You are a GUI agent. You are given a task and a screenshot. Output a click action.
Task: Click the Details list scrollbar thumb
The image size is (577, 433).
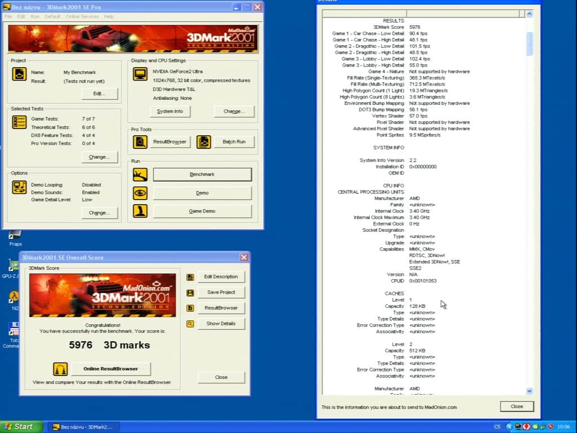[530, 44]
